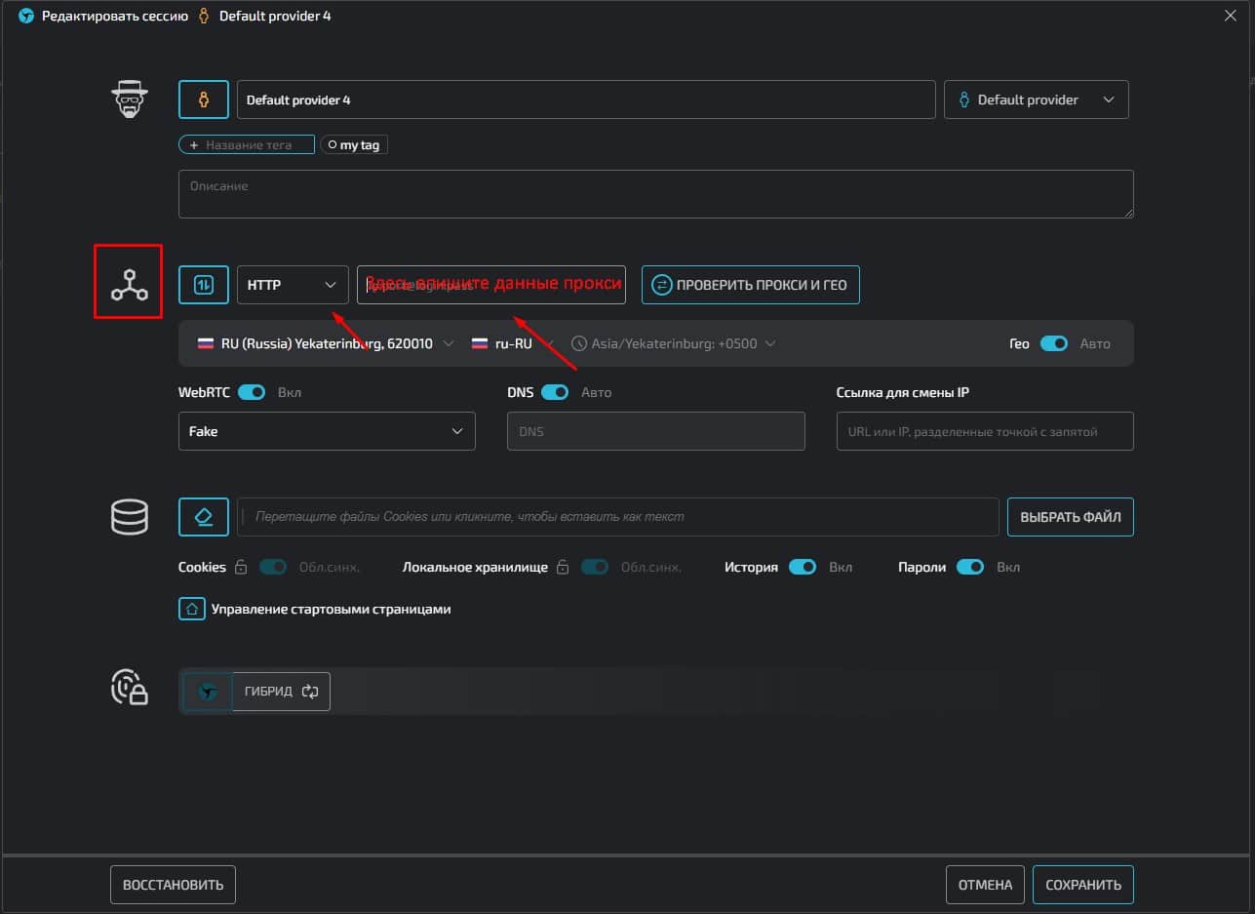Click the proxy swap arrows icon button
1255x914 pixels.
tap(204, 285)
